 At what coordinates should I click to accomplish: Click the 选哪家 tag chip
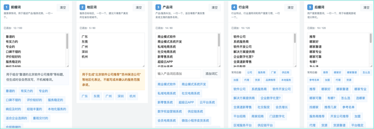pyautogui.click(x=360, y=98)
